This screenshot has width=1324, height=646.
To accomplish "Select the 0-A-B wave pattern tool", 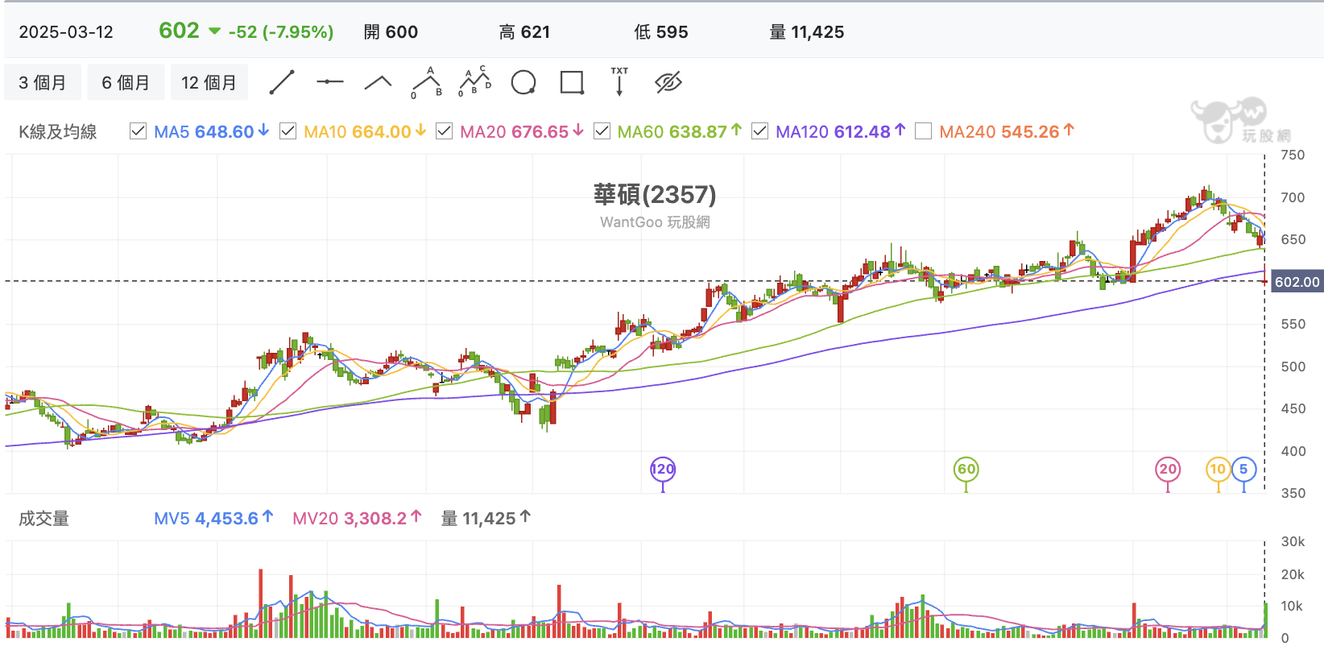I will [427, 82].
